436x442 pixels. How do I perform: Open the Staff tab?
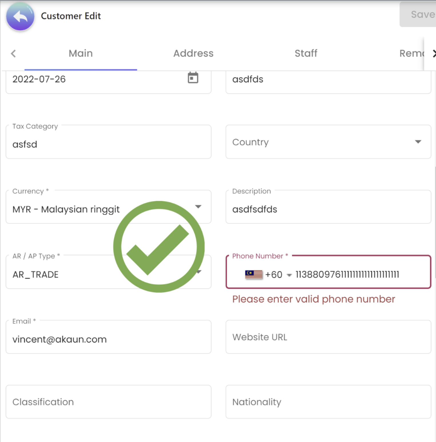coord(306,53)
